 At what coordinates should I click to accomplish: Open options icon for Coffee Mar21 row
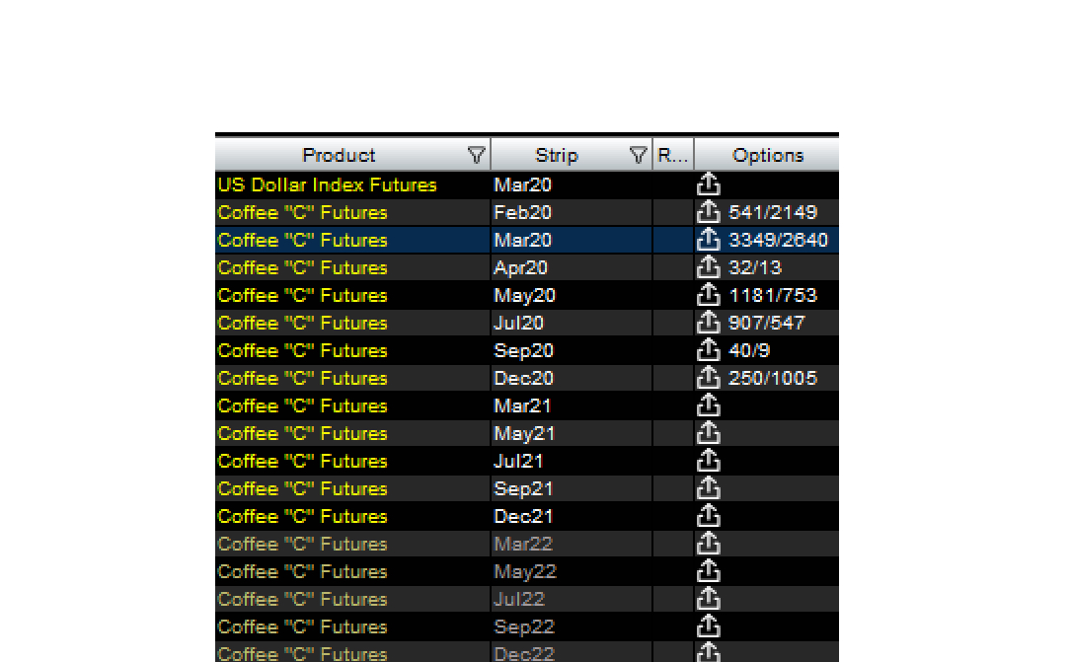pos(709,405)
